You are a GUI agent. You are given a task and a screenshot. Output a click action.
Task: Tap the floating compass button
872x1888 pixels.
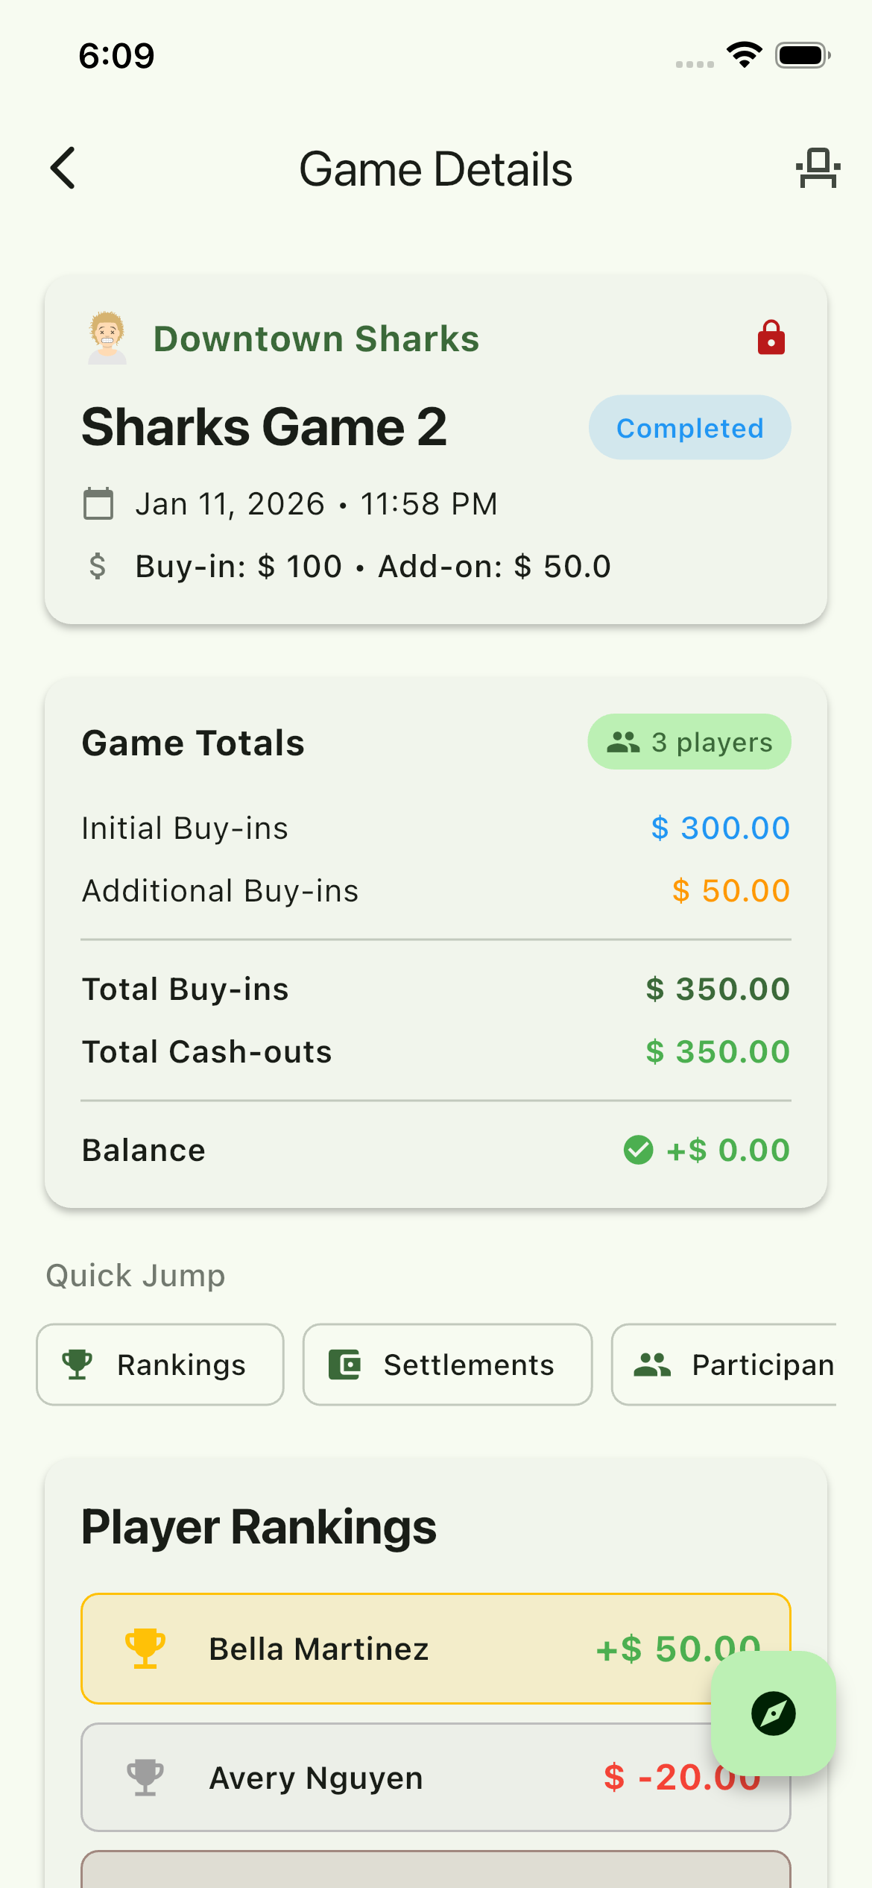click(773, 1713)
